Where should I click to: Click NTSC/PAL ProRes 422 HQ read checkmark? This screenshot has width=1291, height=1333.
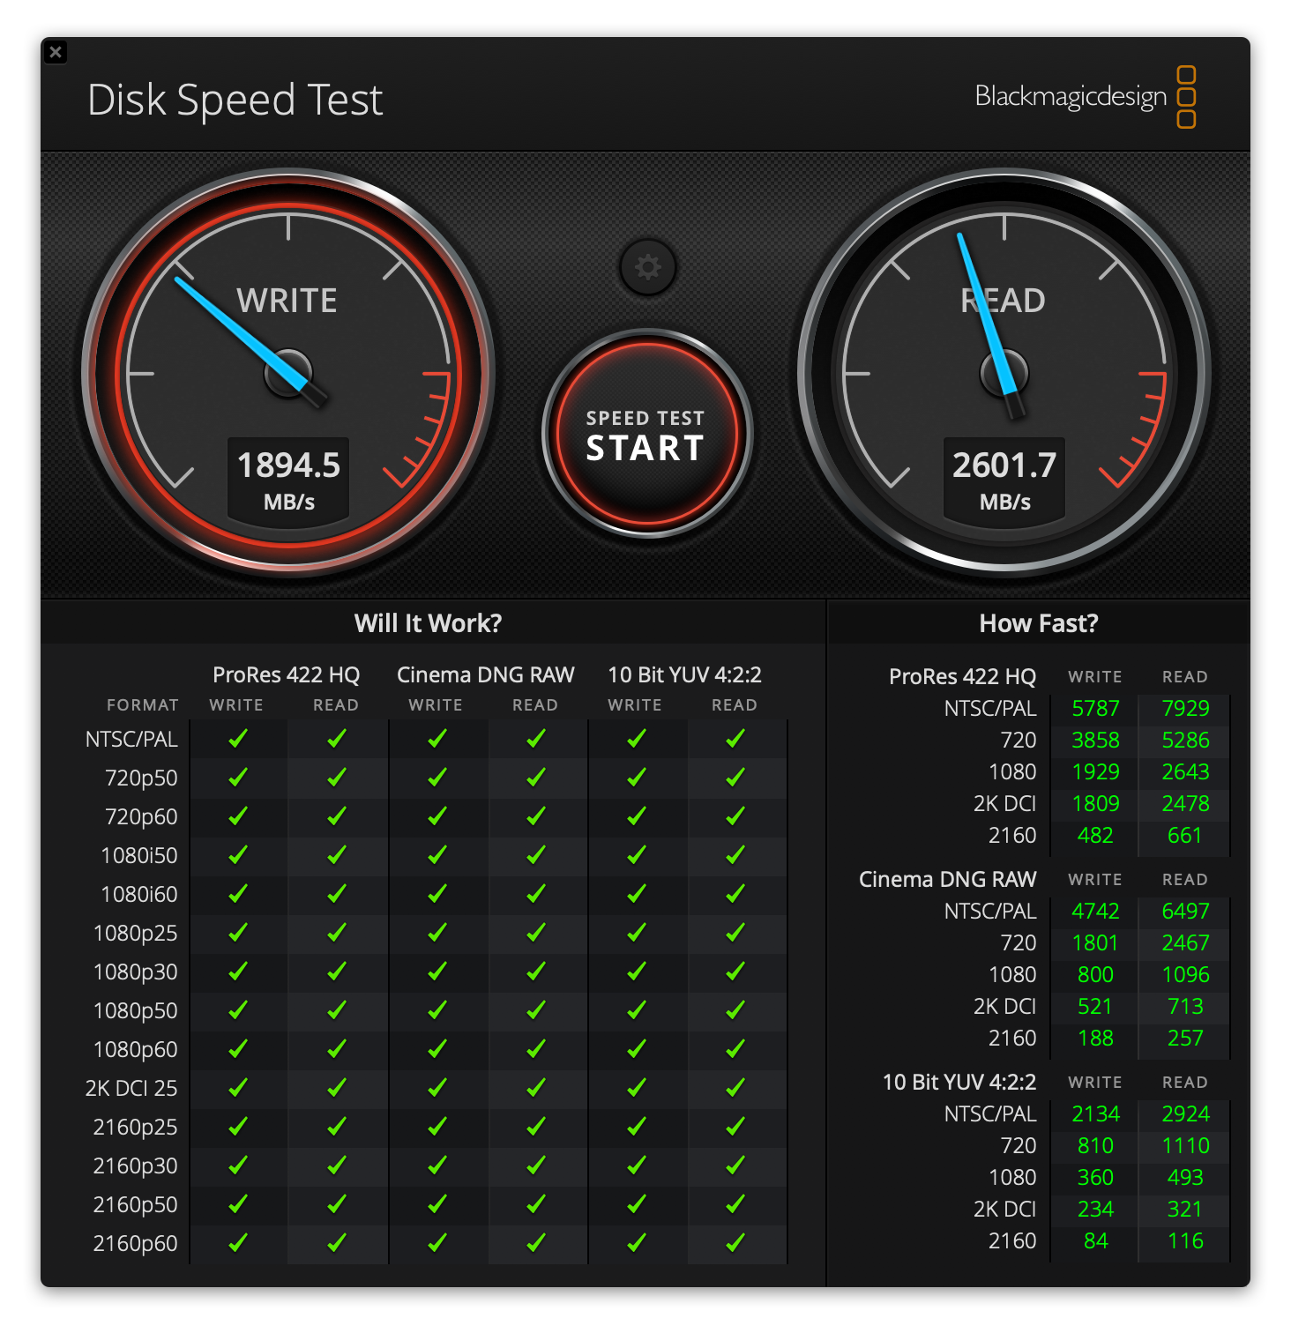[x=336, y=739]
